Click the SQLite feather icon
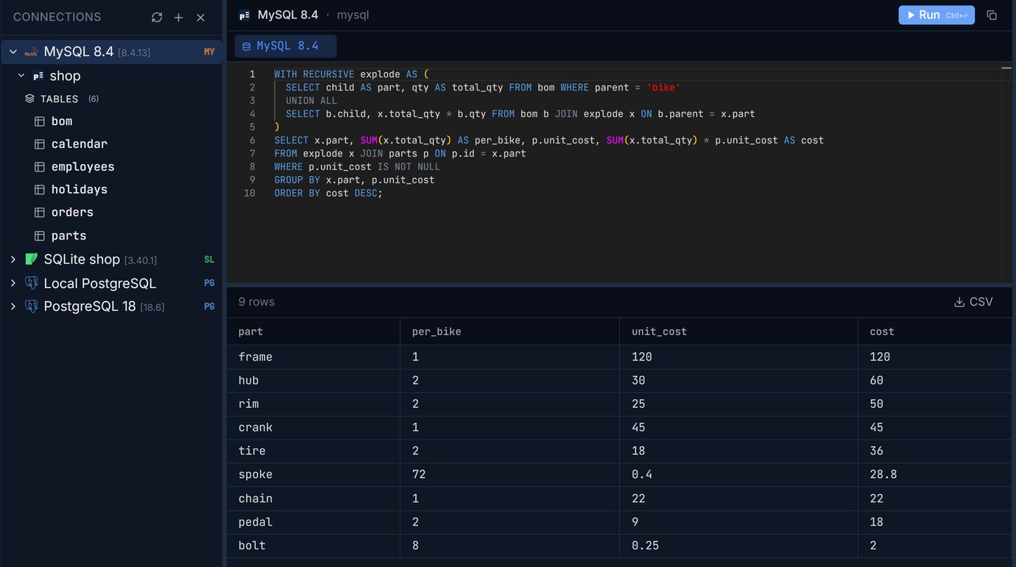1016x567 pixels. click(31, 259)
